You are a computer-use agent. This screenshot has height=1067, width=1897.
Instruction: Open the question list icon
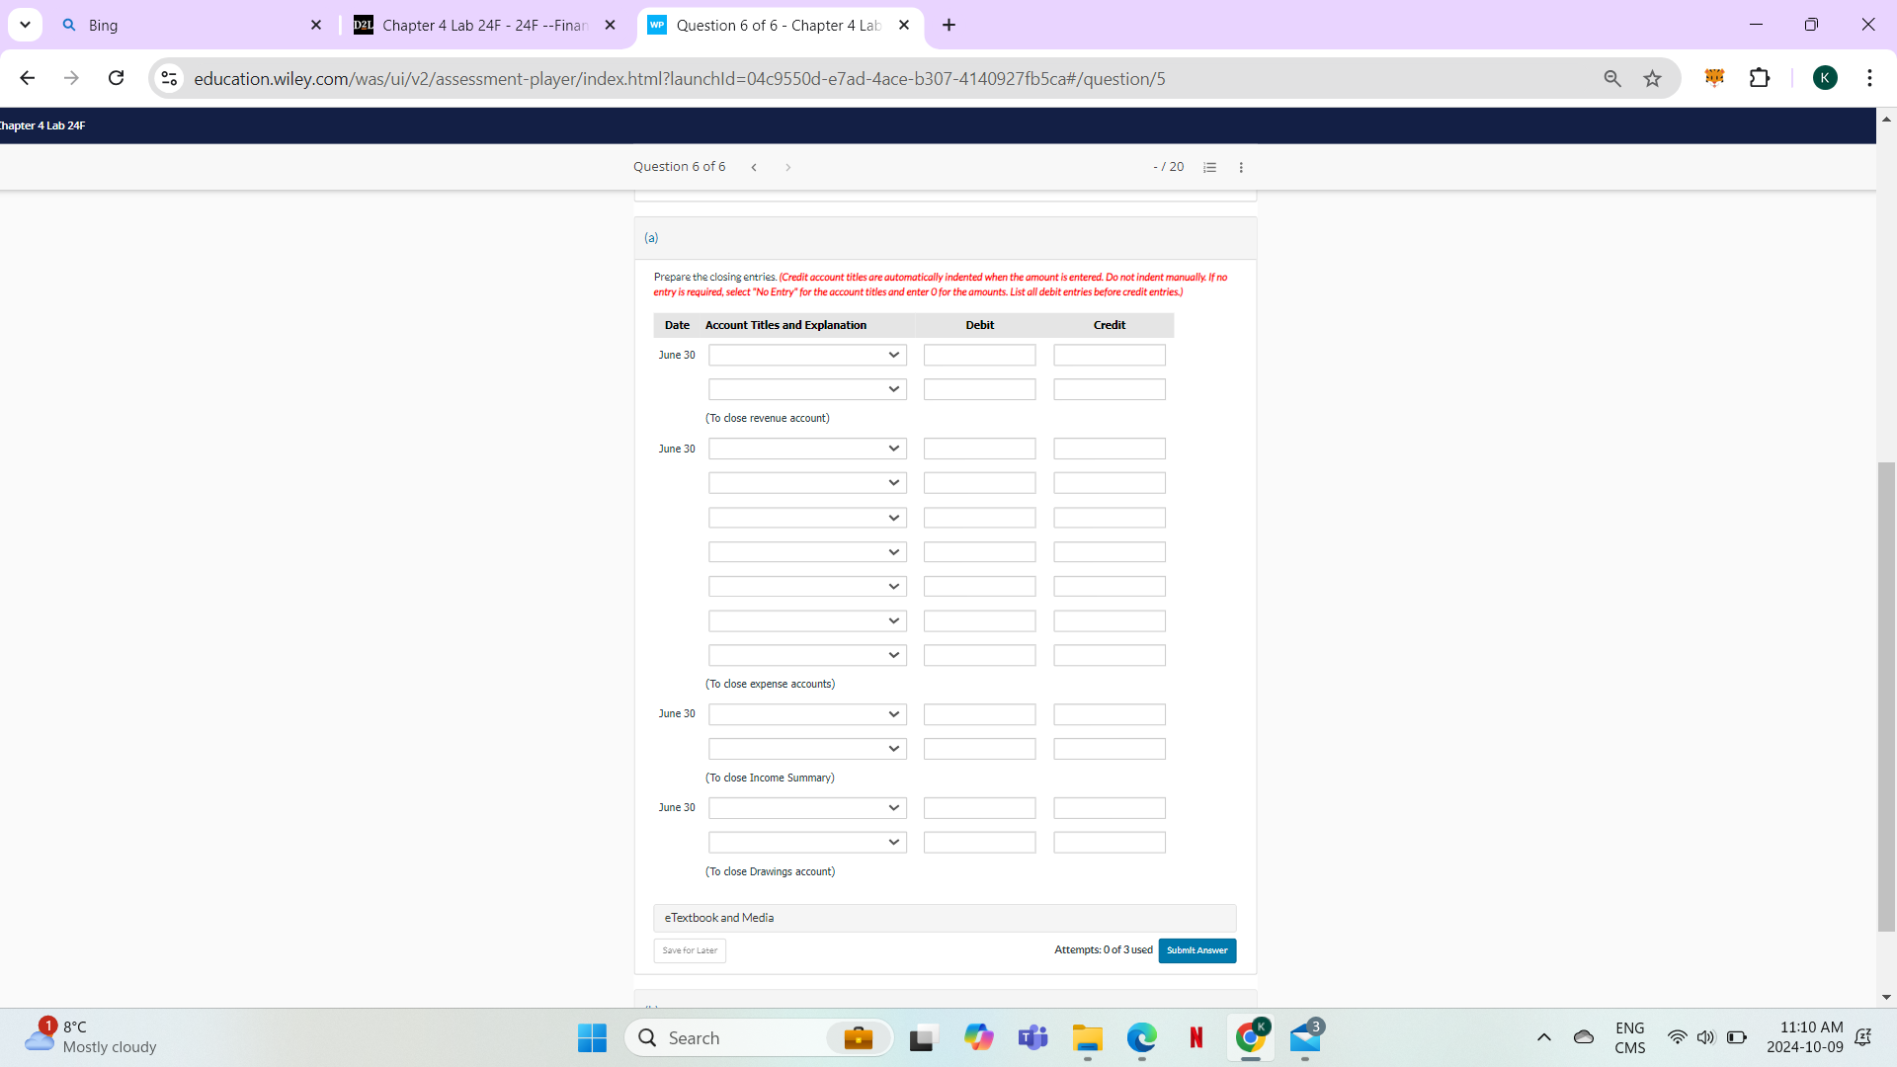(1209, 167)
